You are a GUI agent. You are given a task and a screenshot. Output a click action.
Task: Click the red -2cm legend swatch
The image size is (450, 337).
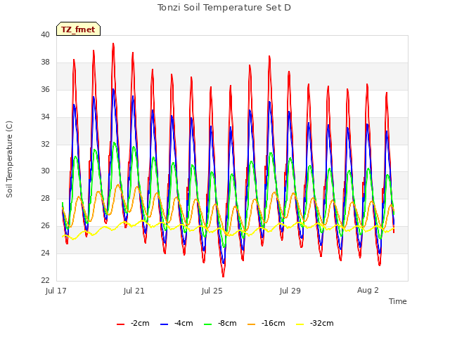120,324
